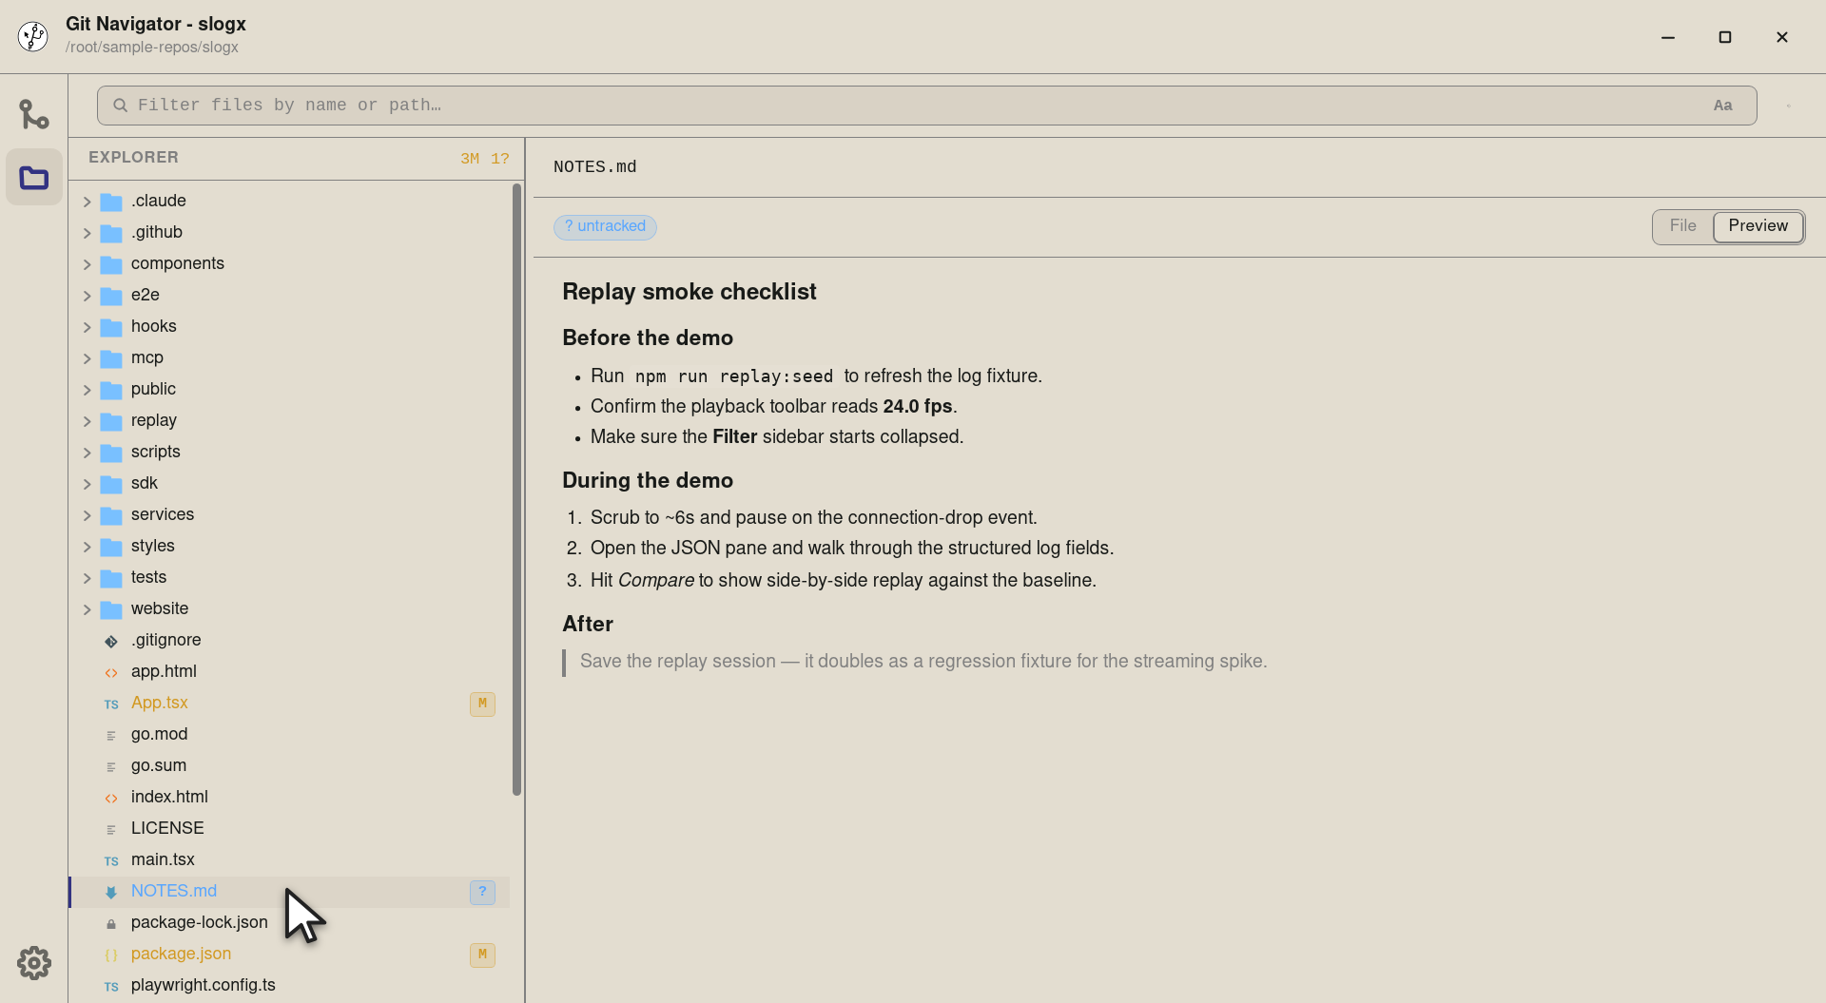Viewport: 1826px width, 1003px height.
Task: Click the search magnifier icon
Action: pos(121,106)
